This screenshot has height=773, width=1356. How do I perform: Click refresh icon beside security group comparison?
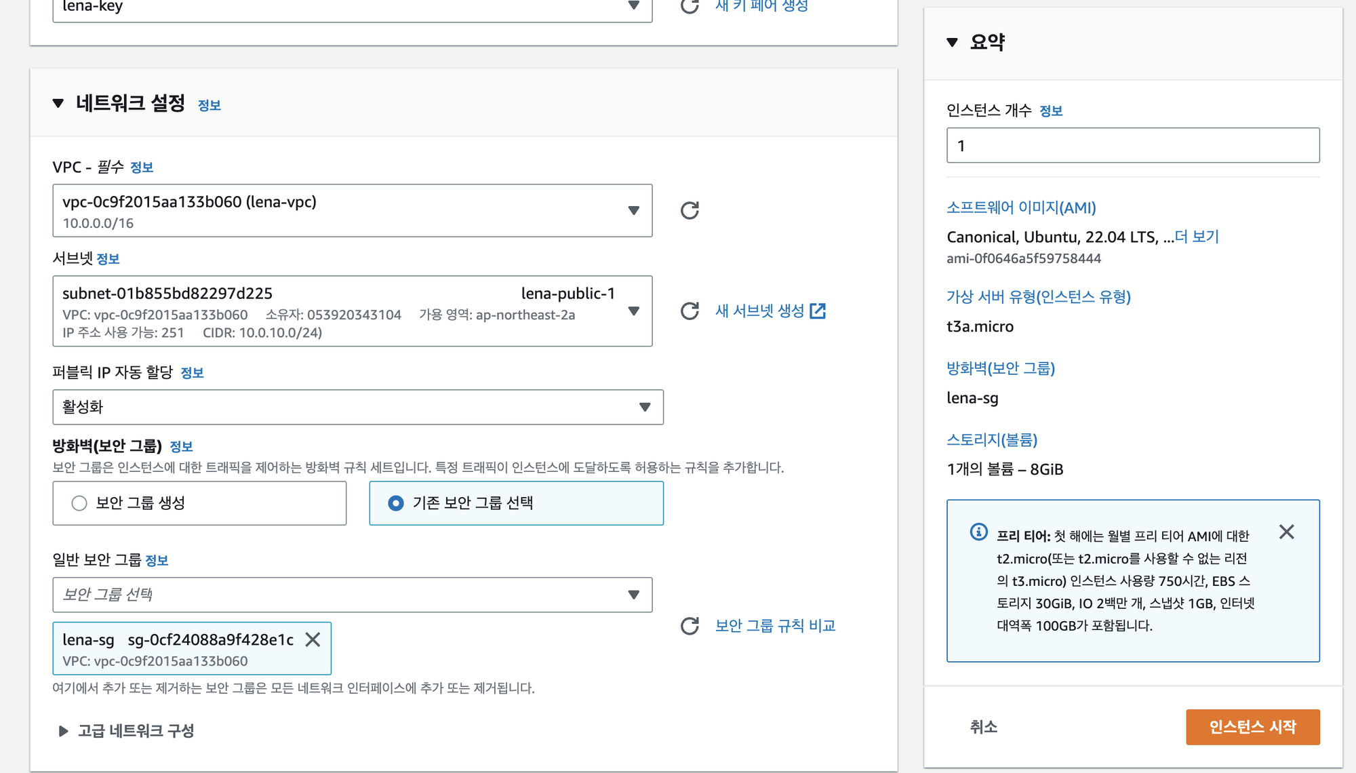(690, 626)
